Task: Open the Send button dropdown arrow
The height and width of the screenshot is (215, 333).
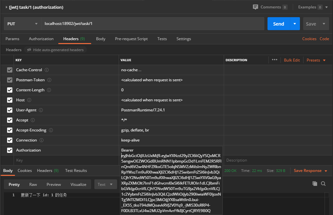Action: coord(295,24)
